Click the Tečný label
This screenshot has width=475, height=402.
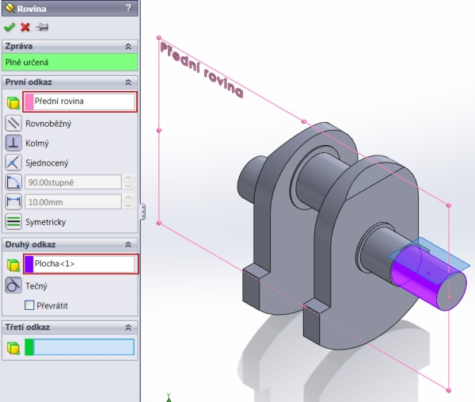36,285
